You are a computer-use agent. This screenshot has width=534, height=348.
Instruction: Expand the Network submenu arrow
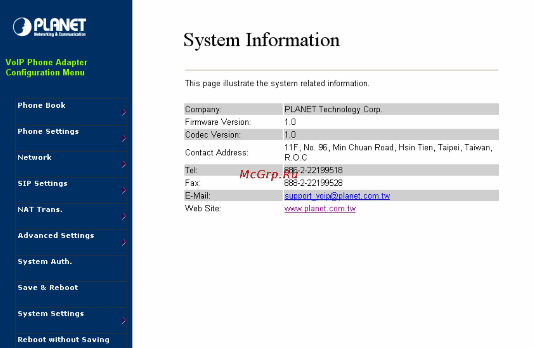click(x=124, y=164)
